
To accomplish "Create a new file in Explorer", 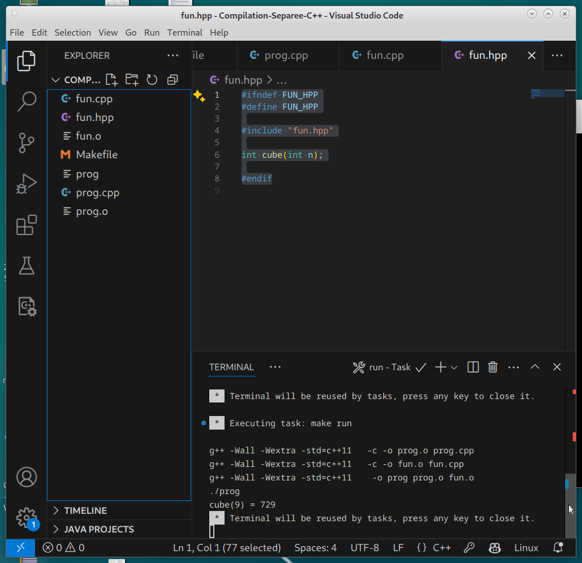I will [x=111, y=80].
